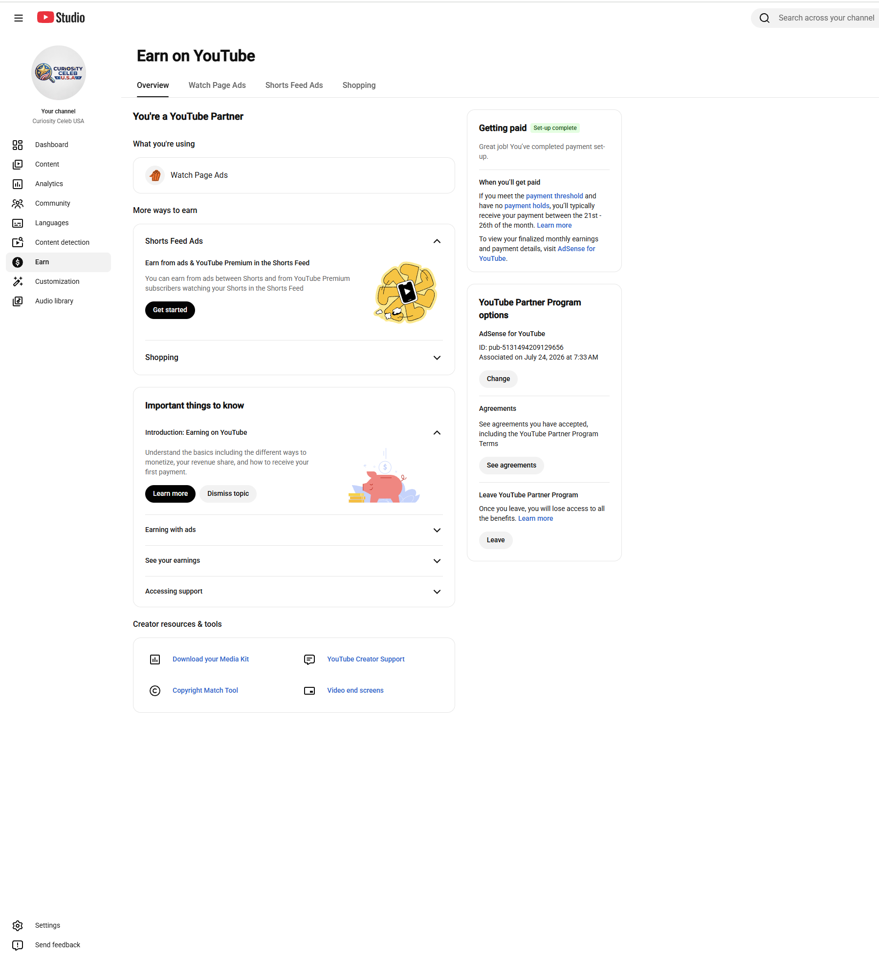Open Content detection in the sidebar

tap(59, 242)
